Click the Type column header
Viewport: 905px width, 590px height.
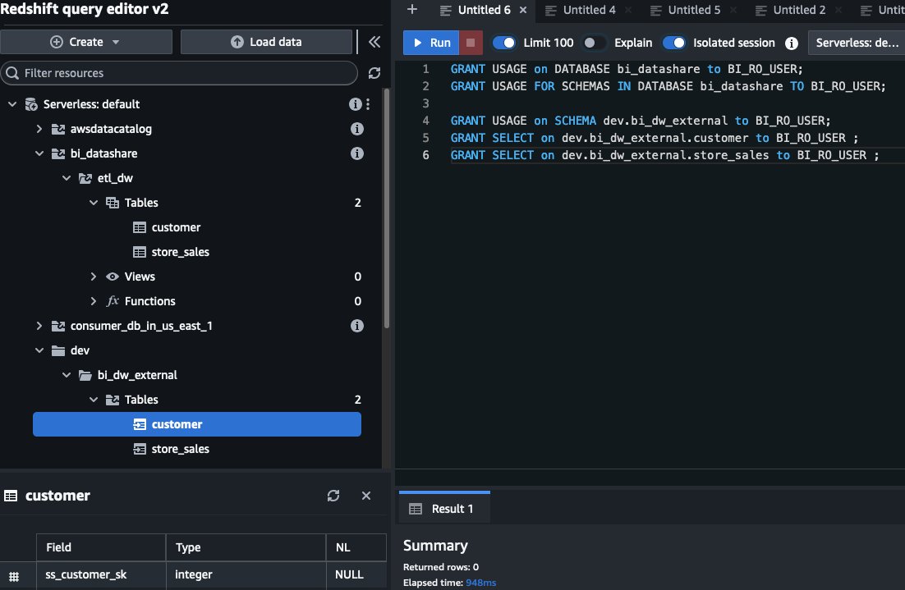[x=246, y=547]
